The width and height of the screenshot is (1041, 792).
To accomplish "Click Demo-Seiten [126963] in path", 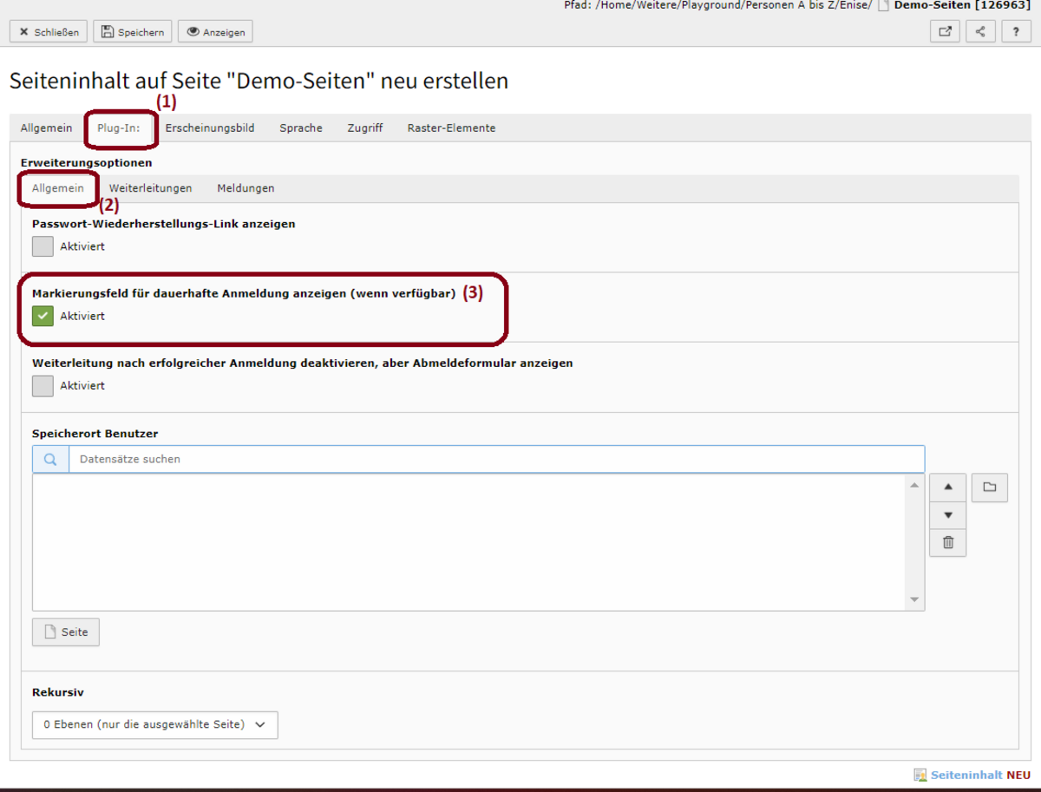I will [962, 5].
